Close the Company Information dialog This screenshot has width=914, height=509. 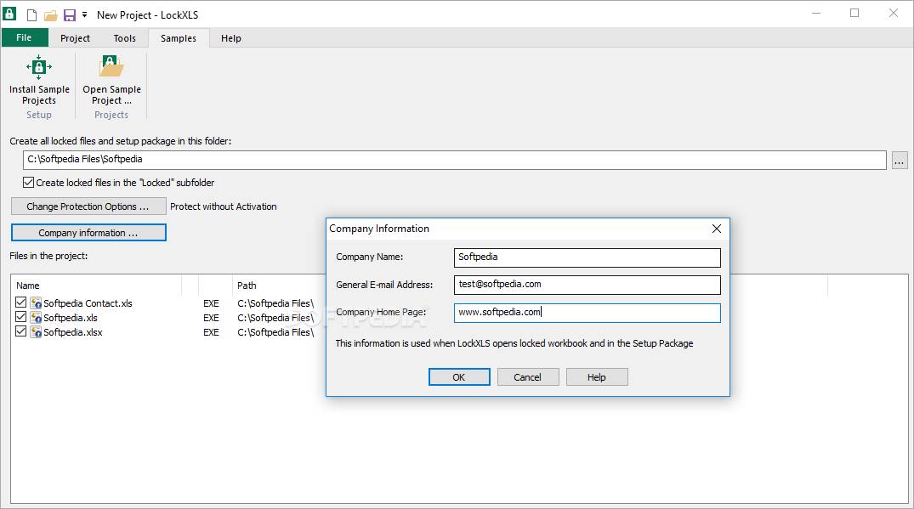tap(717, 229)
